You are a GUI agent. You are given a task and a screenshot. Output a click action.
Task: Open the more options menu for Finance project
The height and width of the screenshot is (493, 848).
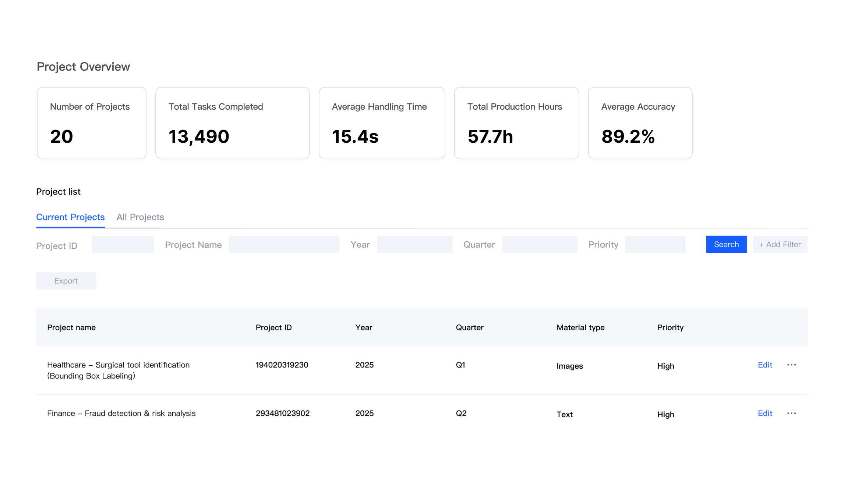click(x=792, y=413)
